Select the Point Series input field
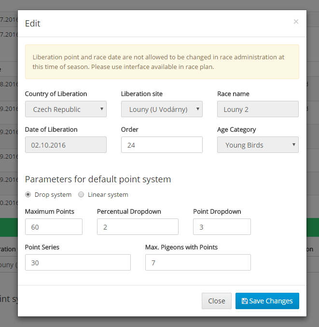 (78, 263)
